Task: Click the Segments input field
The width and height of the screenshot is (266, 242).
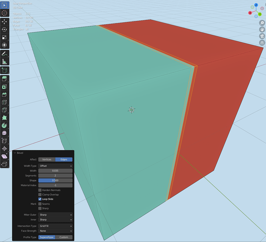Action: point(55,175)
